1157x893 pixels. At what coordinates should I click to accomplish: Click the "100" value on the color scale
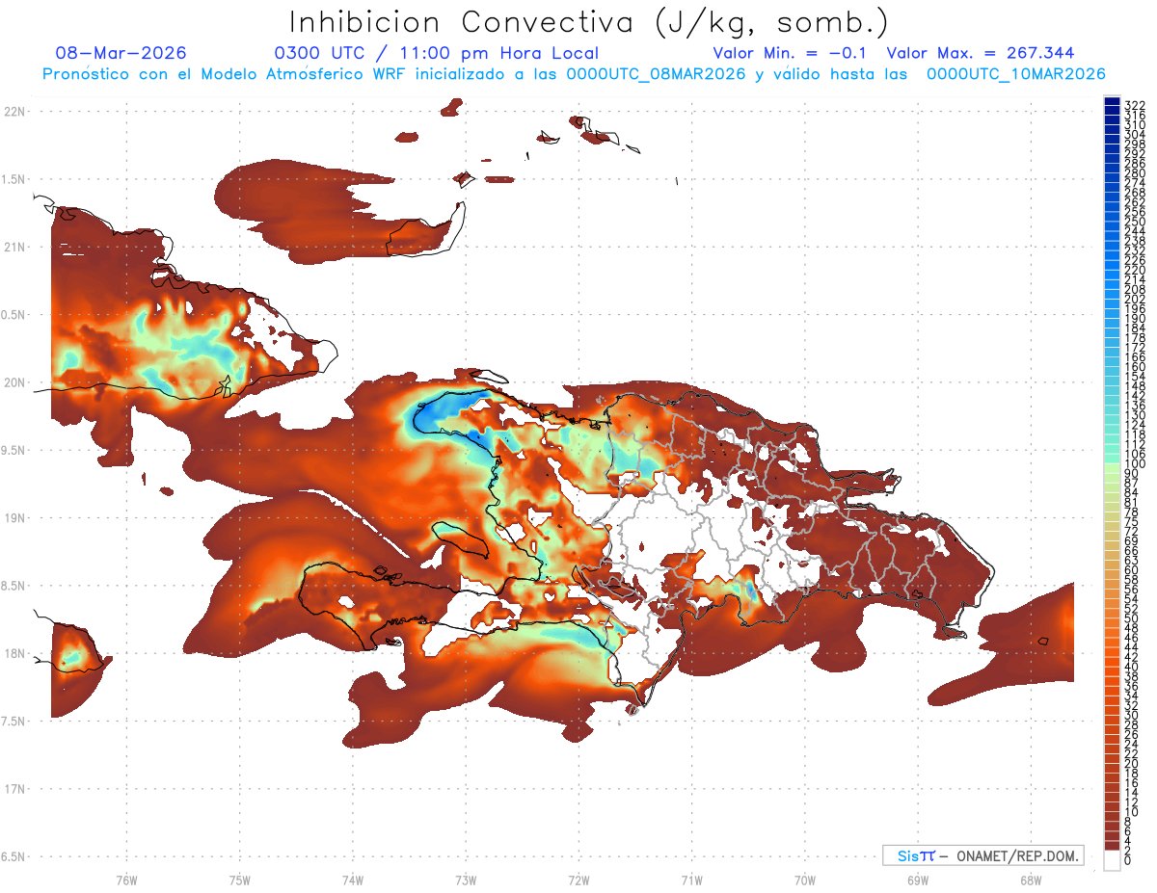pos(1135,464)
